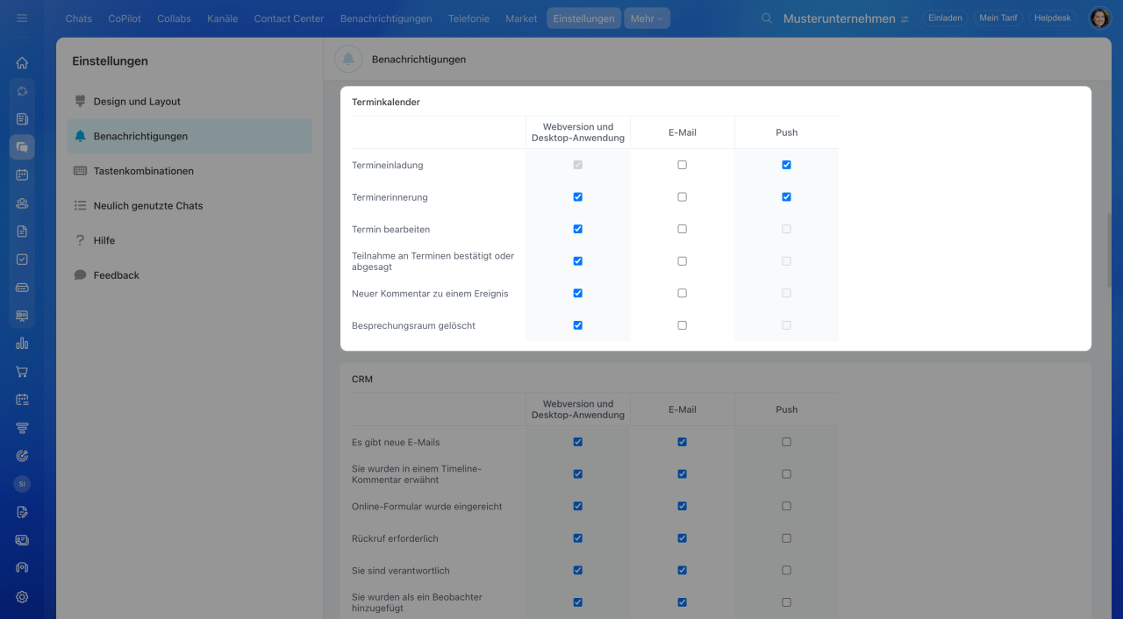1123x619 pixels.
Task: Open the news feed icon in sidebar
Action: (22, 118)
